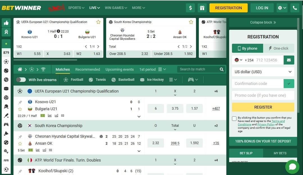
Task: Switch to the Upcoming events tab
Action: (x=120, y=70)
